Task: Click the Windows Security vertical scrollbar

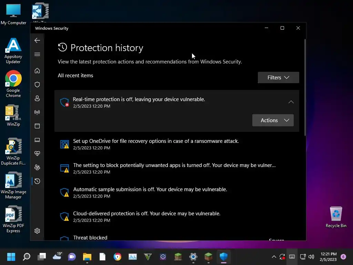Action: (x=305, y=87)
